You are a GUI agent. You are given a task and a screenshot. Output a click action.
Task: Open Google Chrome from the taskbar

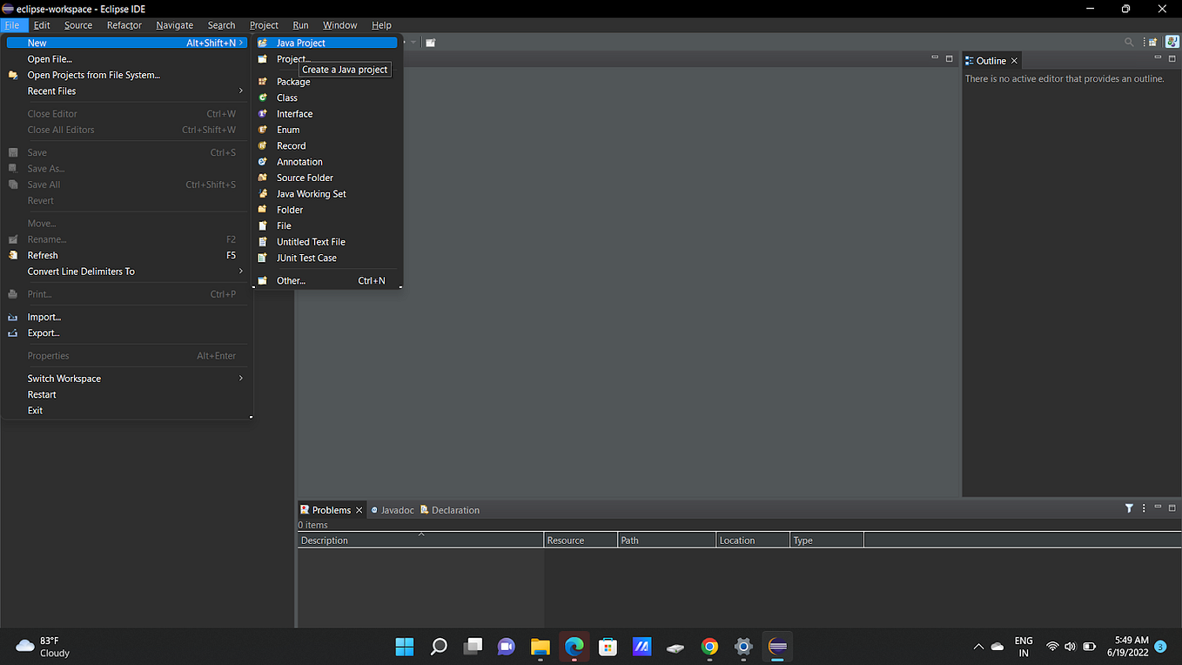[709, 647]
